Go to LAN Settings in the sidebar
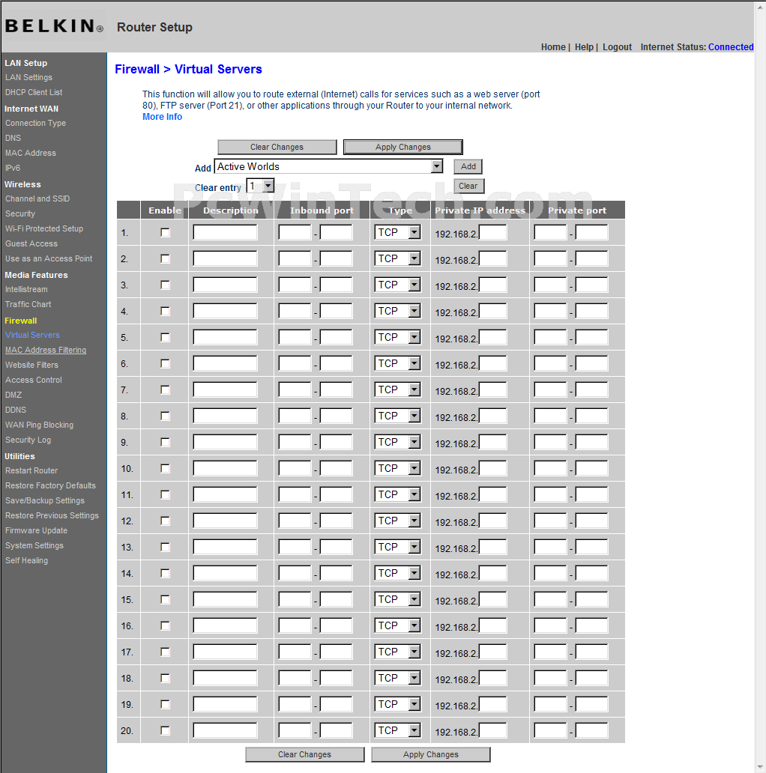766x773 pixels. click(x=28, y=77)
